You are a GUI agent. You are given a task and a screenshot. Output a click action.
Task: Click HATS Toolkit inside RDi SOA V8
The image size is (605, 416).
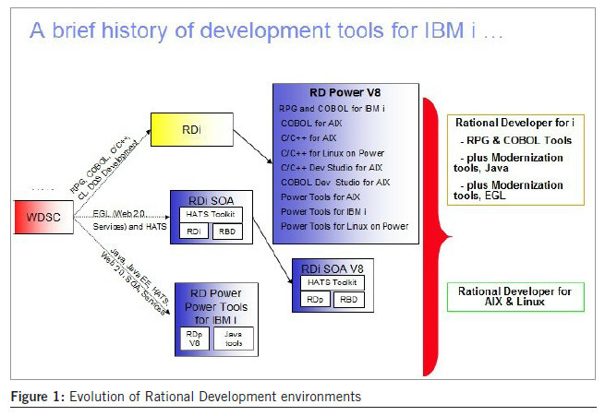(333, 283)
